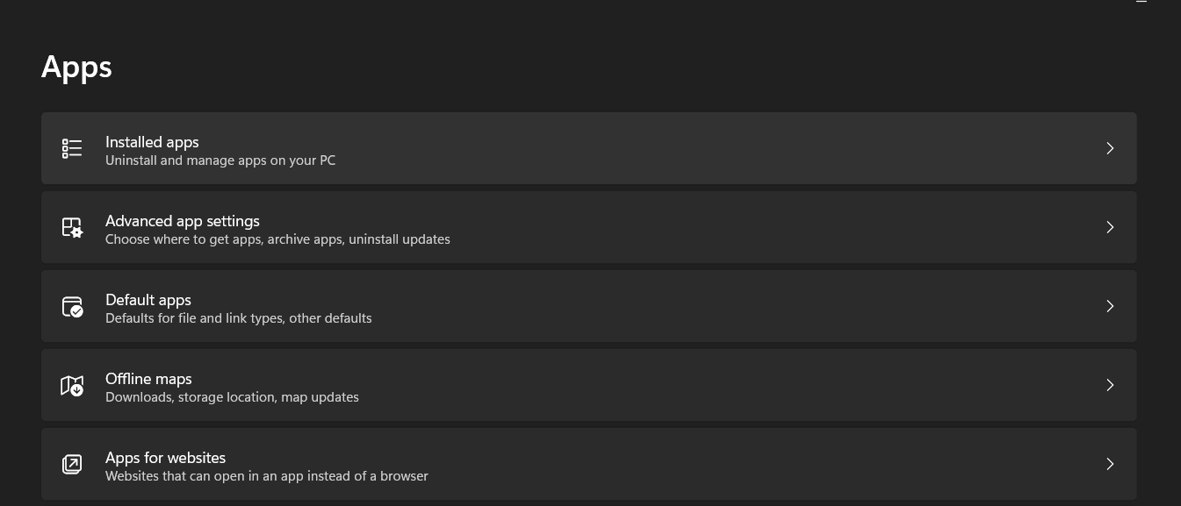
Task: Open Installed apps settings
Action: 589,148
